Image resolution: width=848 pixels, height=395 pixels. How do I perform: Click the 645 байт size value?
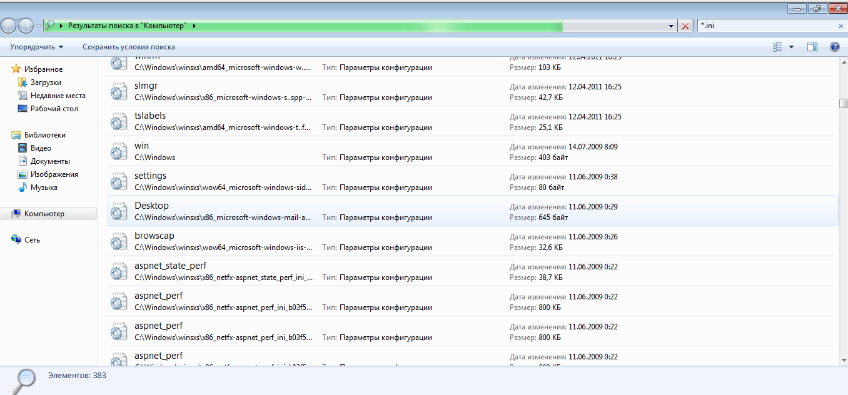tap(553, 217)
